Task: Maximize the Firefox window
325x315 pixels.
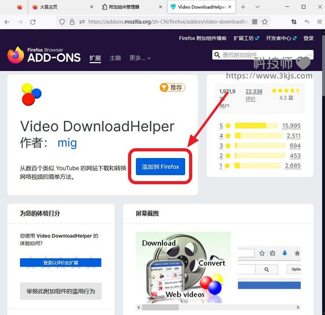Action: click(x=304, y=7)
